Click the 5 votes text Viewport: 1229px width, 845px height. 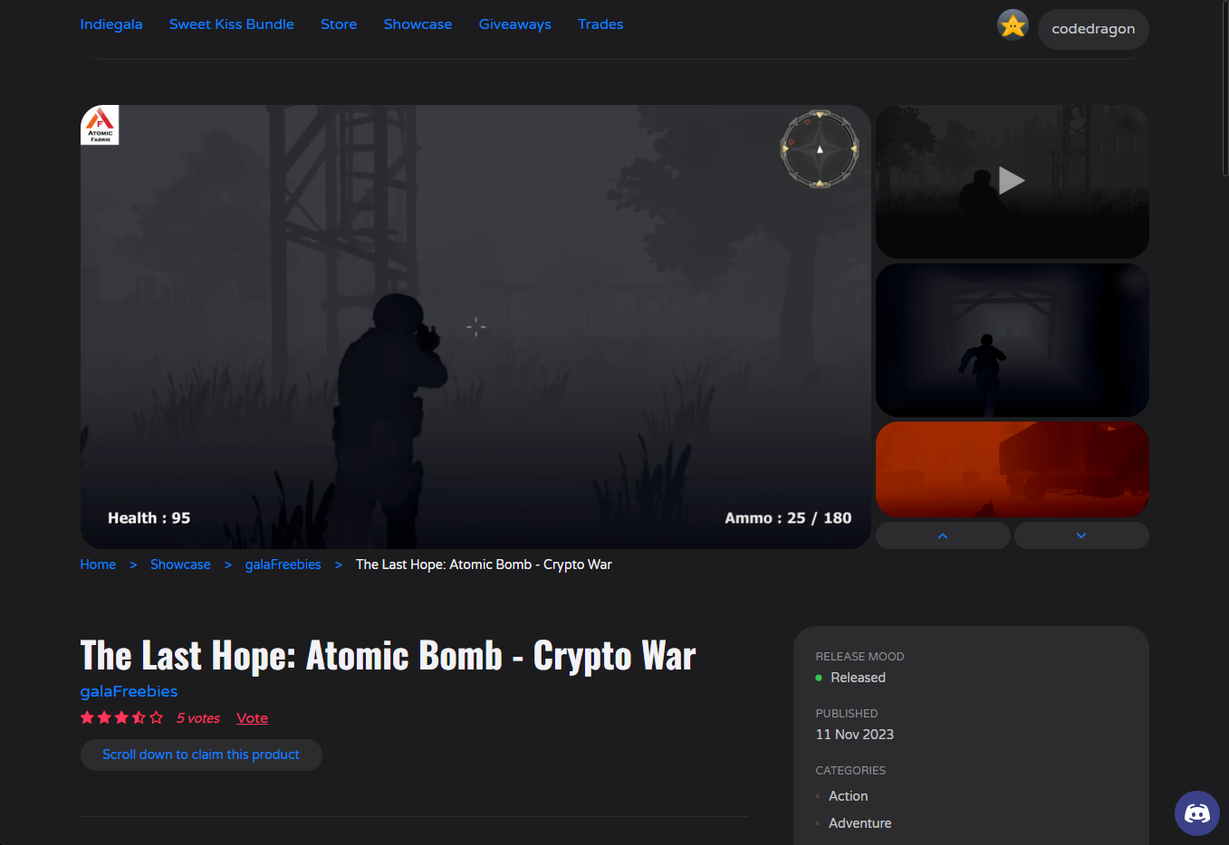point(198,718)
